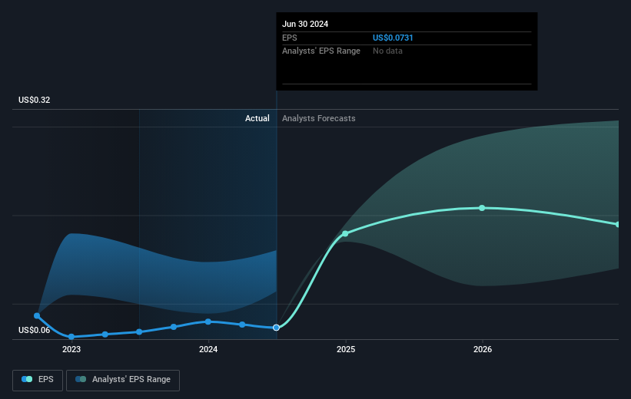Click the 'EPS' tooltip row label
631x399 pixels.
tap(289, 38)
